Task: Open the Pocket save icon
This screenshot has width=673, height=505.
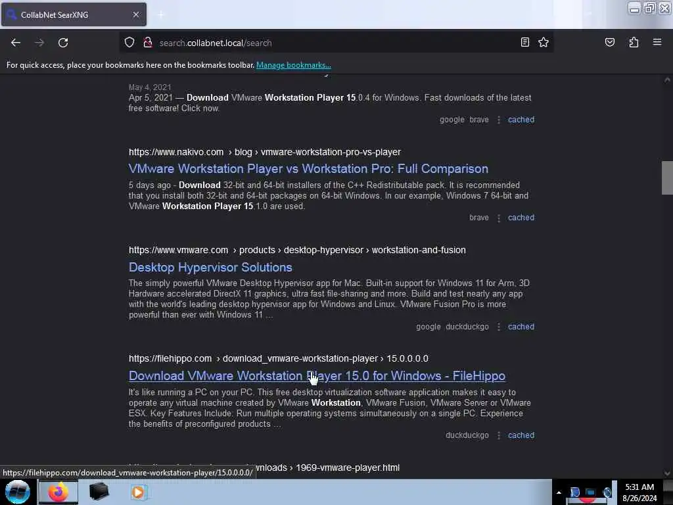Action: 609,42
